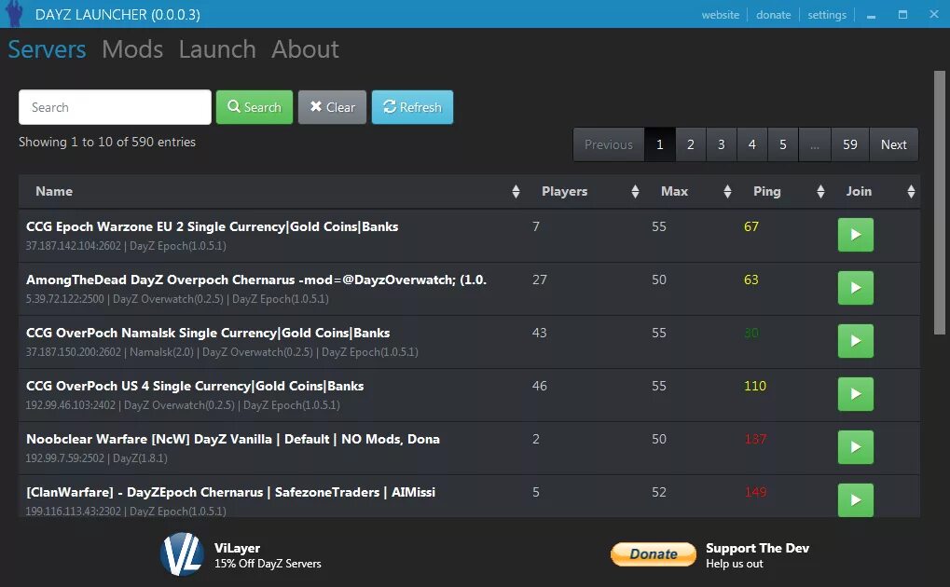Join CCG OverPoch Namalsk server
The height and width of the screenshot is (587, 950).
856,340
